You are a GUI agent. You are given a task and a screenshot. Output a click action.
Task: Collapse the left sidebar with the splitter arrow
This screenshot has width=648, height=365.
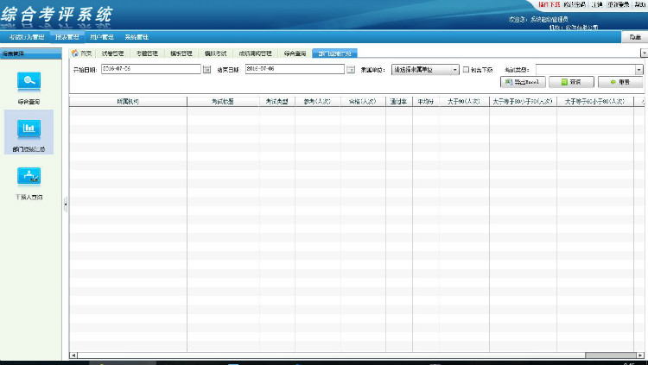[x=66, y=204]
